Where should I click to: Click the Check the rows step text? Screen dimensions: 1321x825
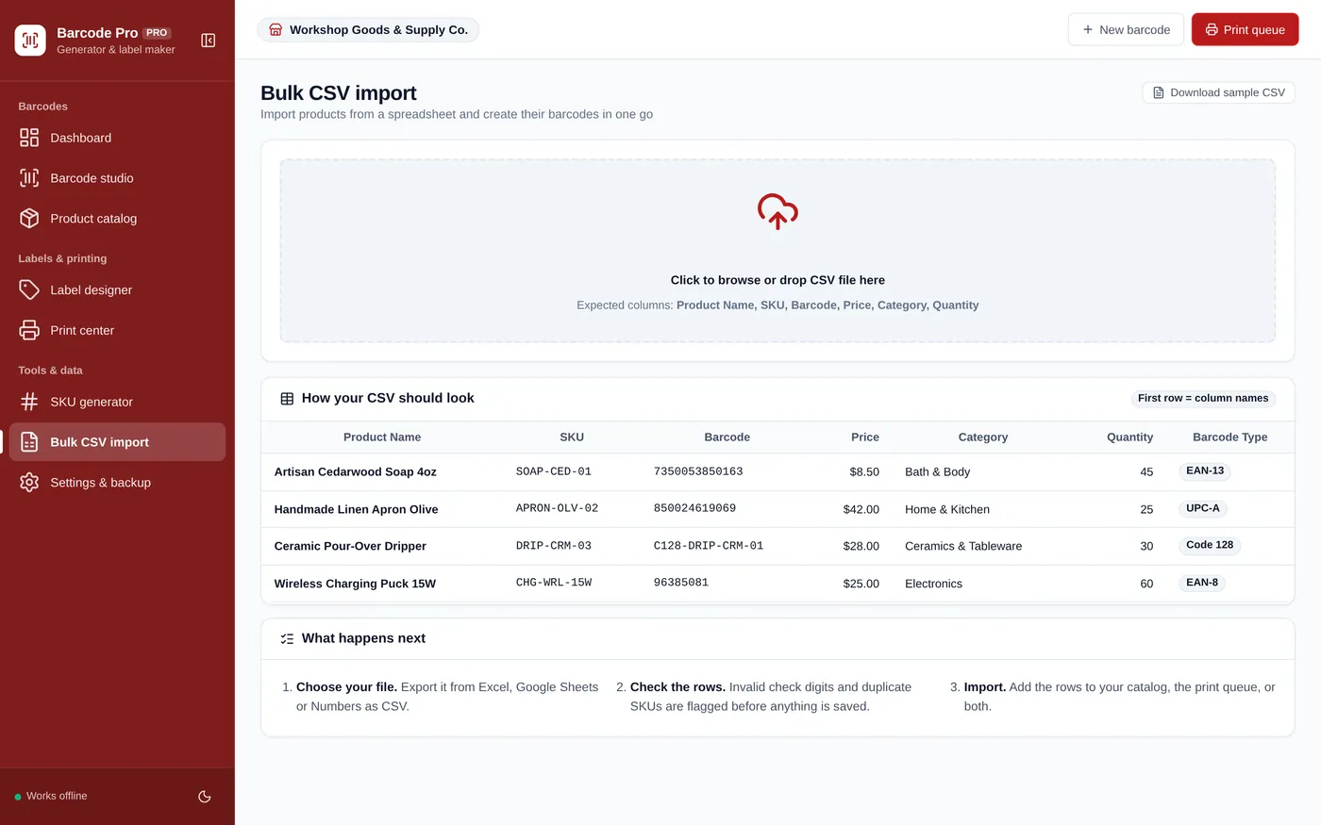pyautogui.click(x=771, y=697)
